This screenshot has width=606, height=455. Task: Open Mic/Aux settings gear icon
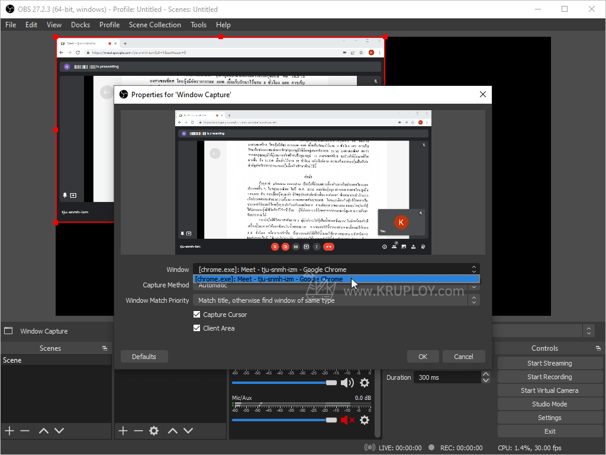click(365, 420)
